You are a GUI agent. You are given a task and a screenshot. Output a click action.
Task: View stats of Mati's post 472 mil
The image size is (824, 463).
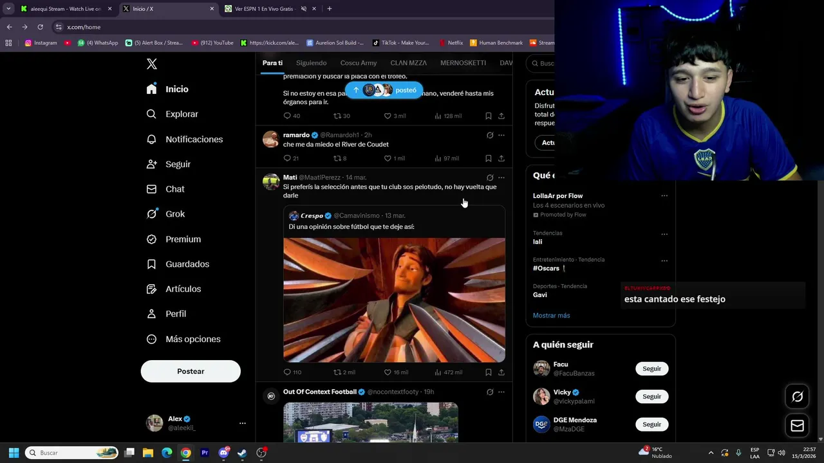(448, 372)
